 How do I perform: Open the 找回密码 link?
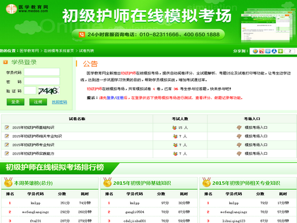59,102
